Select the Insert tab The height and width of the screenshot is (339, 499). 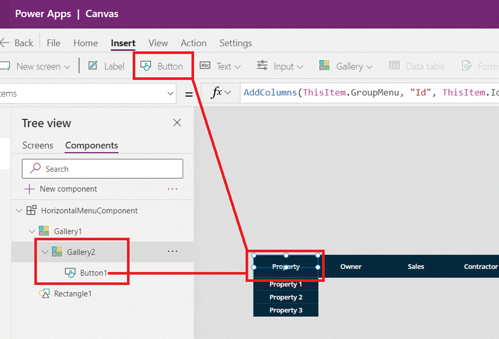click(x=123, y=43)
